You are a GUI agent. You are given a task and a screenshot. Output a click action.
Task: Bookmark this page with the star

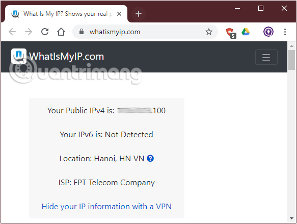coord(209,32)
